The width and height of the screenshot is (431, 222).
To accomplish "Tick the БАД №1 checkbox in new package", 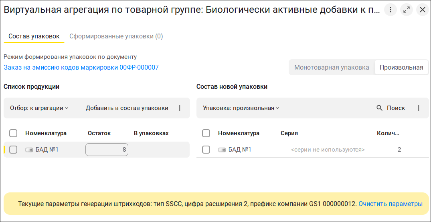I will pyautogui.click(x=206, y=150).
